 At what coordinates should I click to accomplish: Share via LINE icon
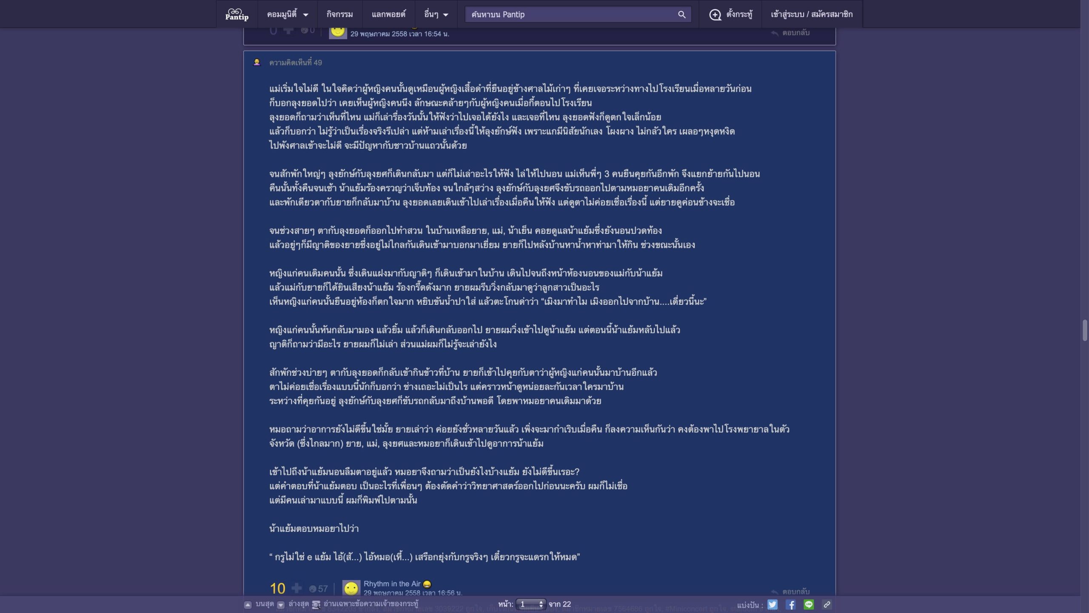pyautogui.click(x=809, y=604)
